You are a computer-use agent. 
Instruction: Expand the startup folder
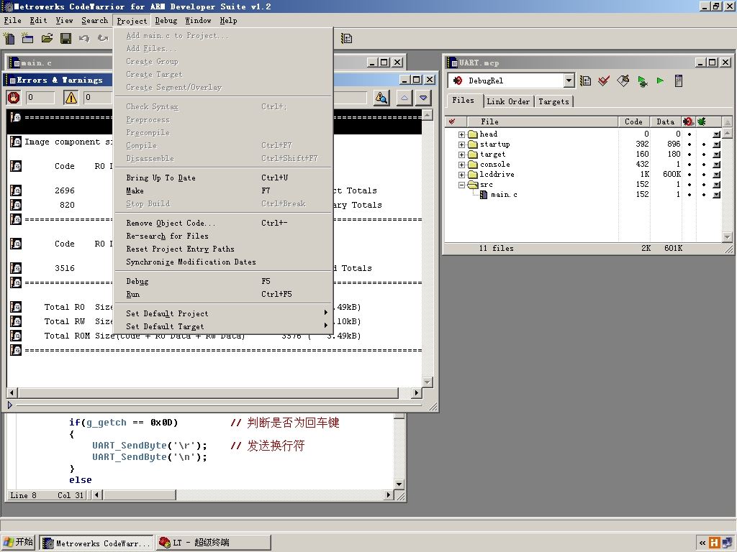point(461,144)
